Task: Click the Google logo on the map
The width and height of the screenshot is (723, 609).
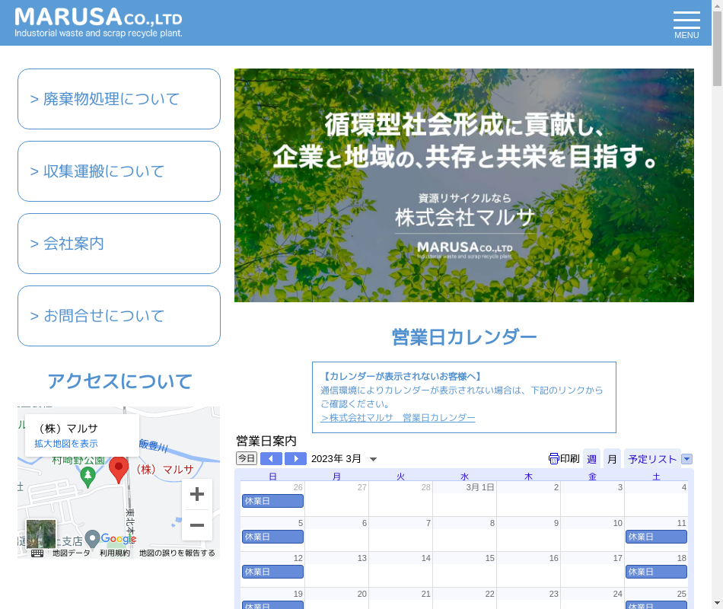Action: (x=119, y=538)
